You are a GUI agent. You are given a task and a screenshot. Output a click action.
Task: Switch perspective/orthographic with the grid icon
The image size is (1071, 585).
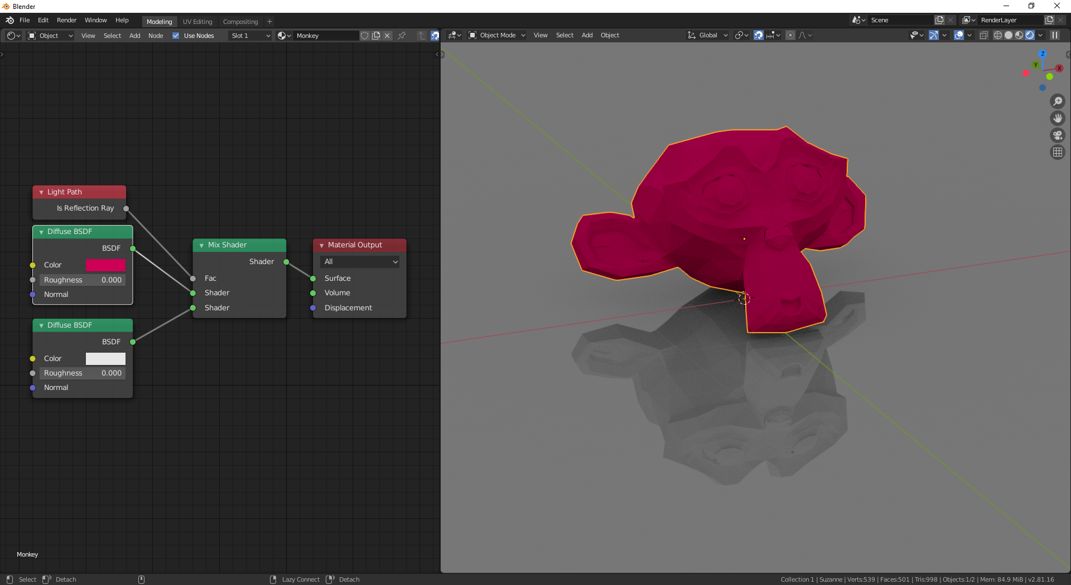pos(1058,152)
